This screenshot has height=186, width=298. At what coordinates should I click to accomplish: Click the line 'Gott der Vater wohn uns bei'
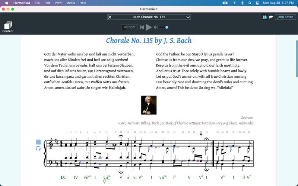(x=66, y=54)
